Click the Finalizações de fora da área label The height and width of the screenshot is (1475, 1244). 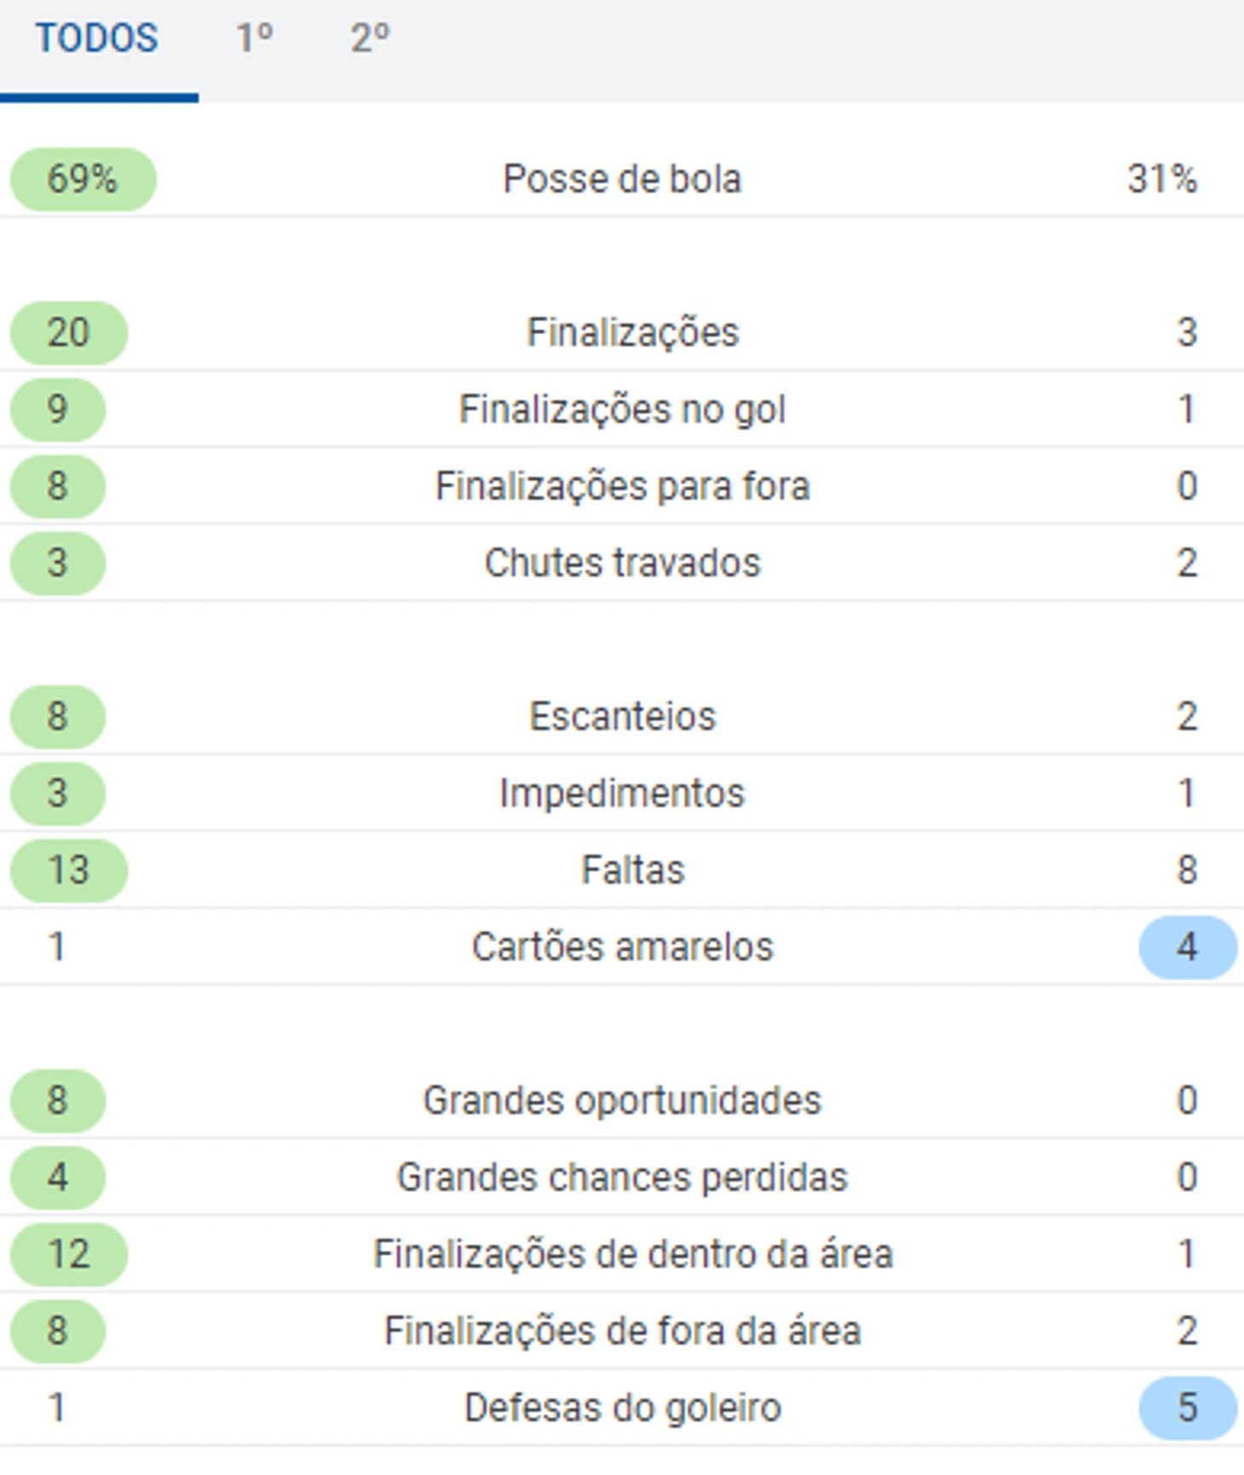[x=622, y=1331]
